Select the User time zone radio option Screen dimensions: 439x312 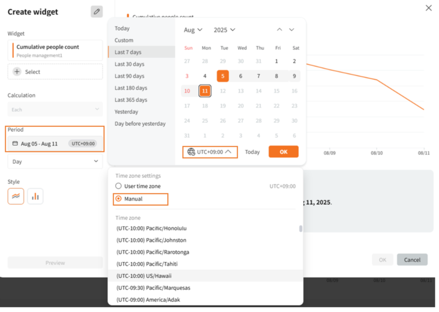coord(119,186)
